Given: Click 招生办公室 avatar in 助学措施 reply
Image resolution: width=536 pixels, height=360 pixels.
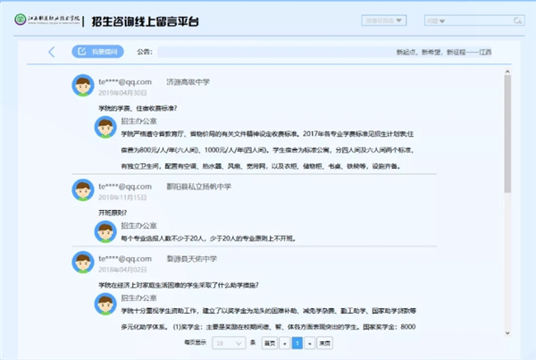Looking at the screenshot, I should [x=105, y=304].
